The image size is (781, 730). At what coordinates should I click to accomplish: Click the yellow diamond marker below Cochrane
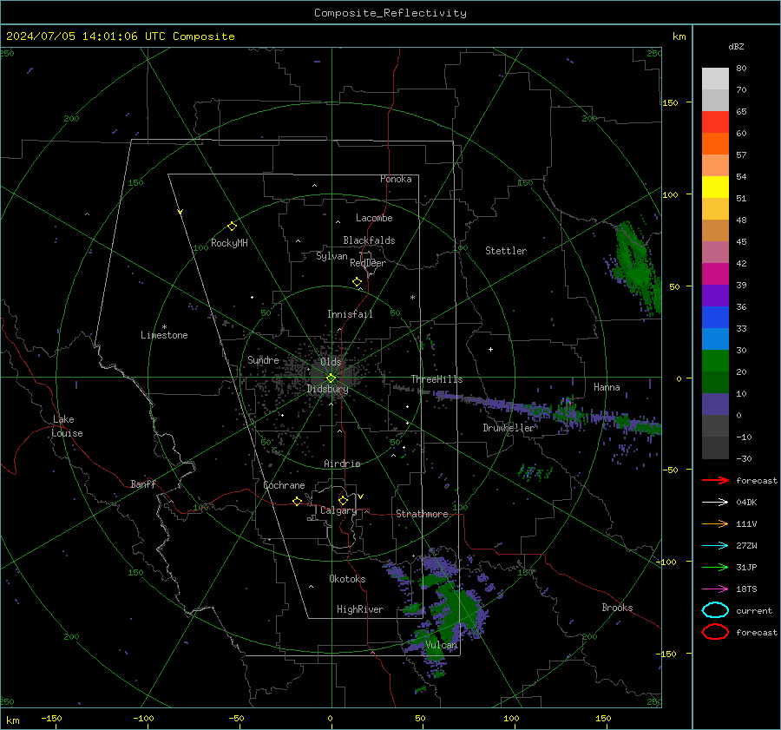point(297,501)
